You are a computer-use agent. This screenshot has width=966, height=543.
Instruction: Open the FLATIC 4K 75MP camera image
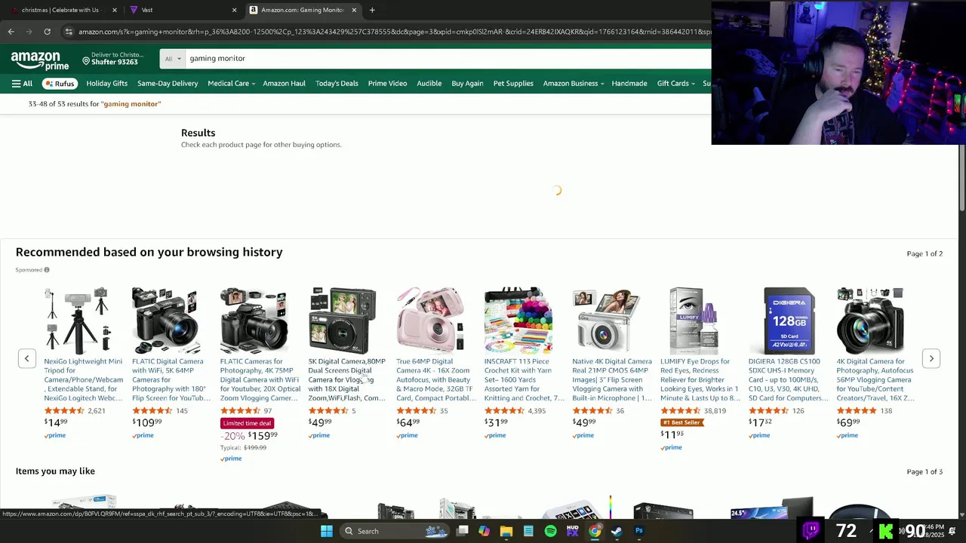point(254,321)
